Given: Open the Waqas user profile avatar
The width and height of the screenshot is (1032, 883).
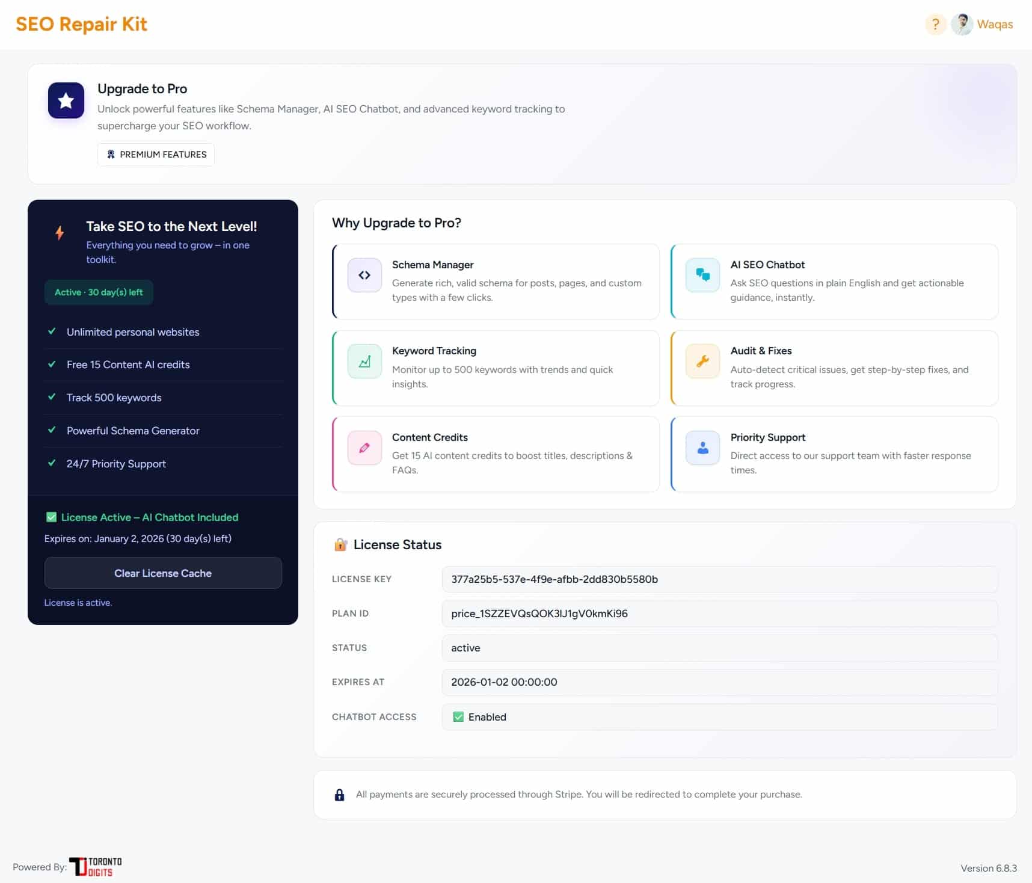Looking at the screenshot, I should coord(962,25).
